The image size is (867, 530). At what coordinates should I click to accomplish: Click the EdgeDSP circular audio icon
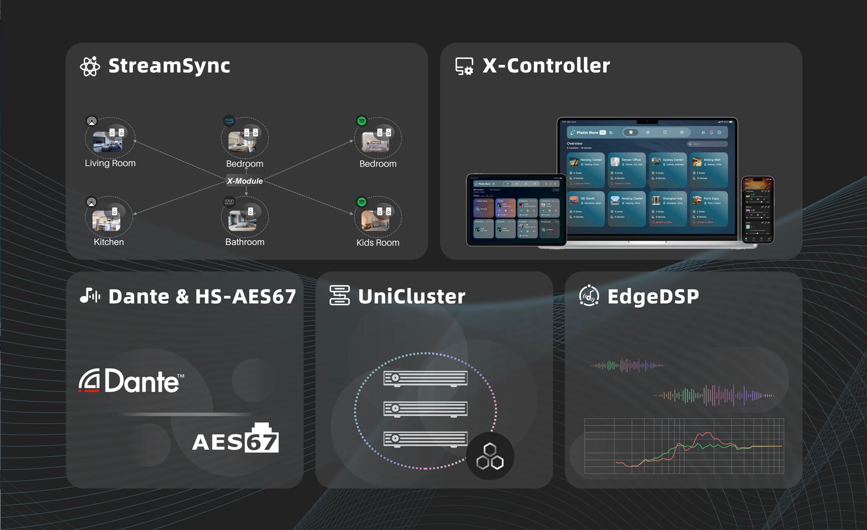(589, 295)
